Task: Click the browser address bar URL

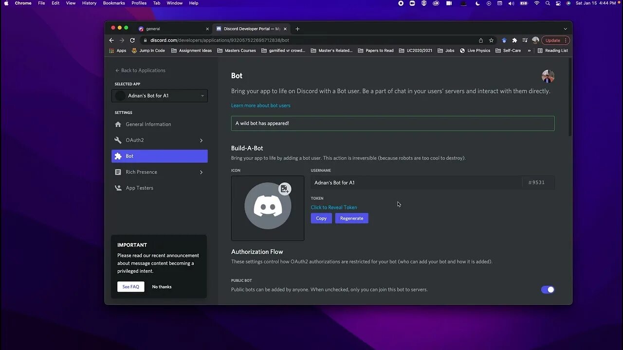Action: pyautogui.click(x=220, y=40)
